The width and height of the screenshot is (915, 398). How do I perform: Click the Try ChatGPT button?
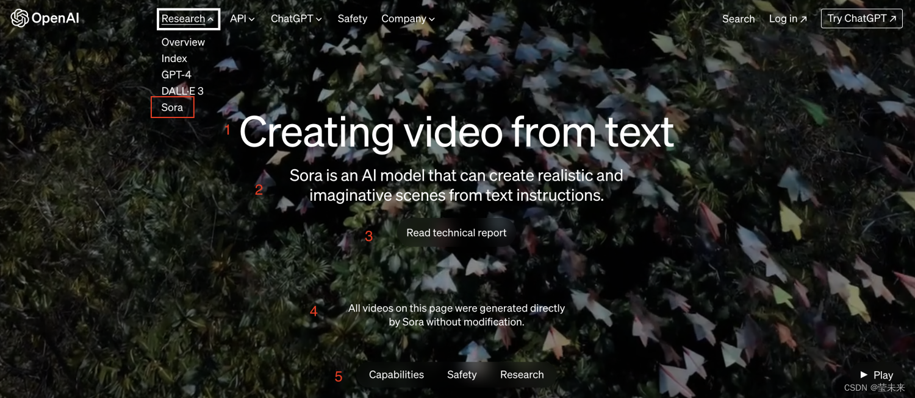(861, 19)
